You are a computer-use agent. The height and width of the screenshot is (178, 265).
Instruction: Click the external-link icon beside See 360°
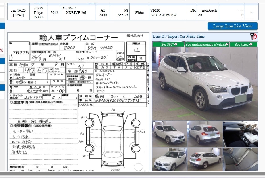(x=176, y=44)
